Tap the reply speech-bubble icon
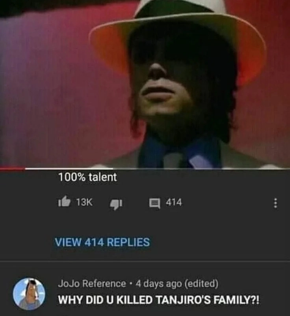The height and width of the screenshot is (316, 290). [154, 203]
